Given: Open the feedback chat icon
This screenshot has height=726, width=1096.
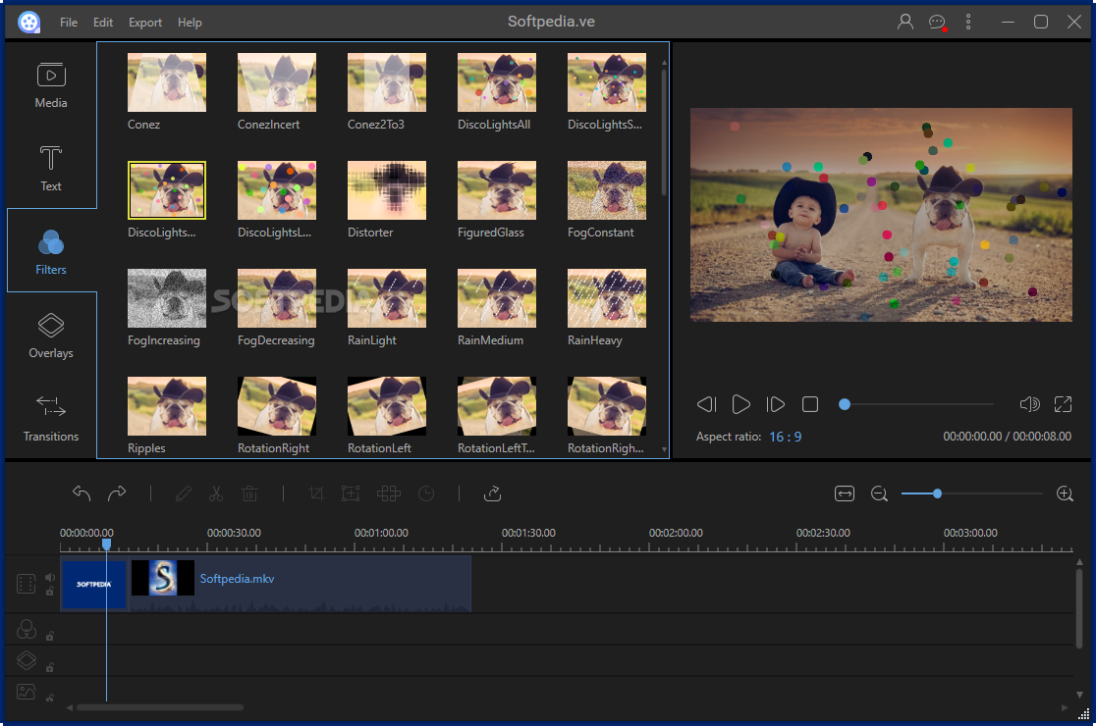Looking at the screenshot, I should click(937, 23).
